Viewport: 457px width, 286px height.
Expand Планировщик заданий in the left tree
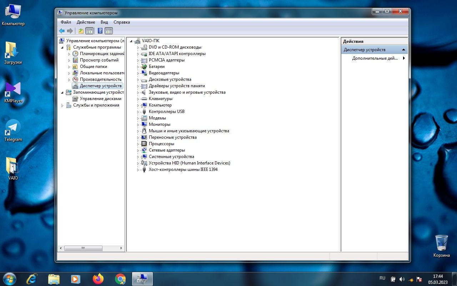(x=69, y=54)
